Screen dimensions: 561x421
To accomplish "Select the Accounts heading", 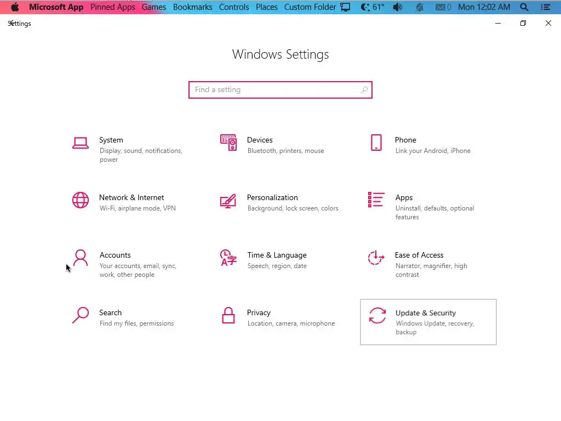I will 115,255.
